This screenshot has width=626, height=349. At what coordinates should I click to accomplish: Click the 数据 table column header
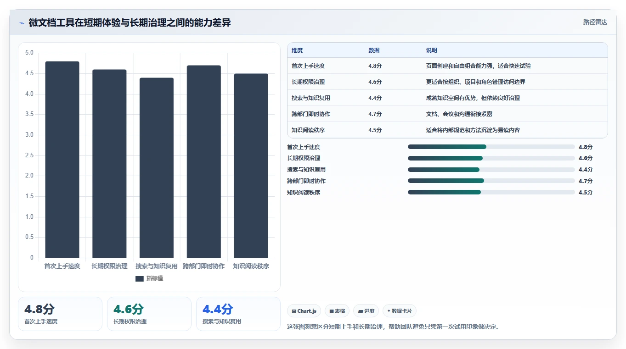[x=374, y=50]
